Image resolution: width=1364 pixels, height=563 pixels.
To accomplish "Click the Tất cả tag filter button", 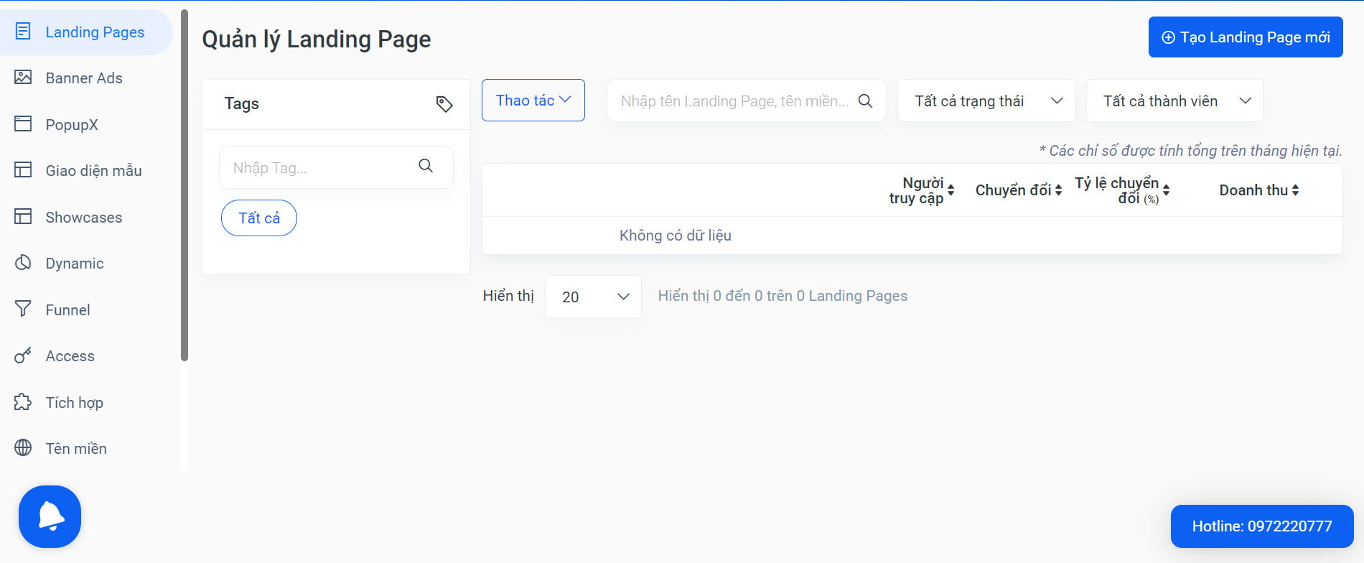I will coord(259,218).
